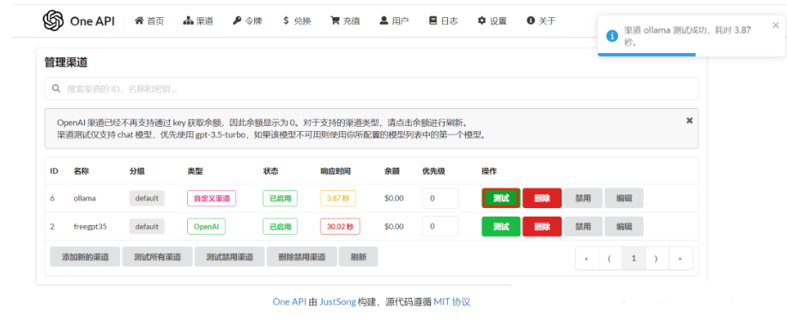
Task: Close the ollama test success notification
Action: click(776, 26)
